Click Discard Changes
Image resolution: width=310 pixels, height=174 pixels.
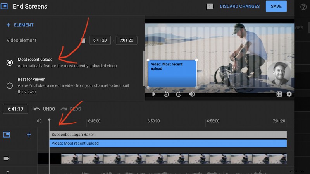(239, 6)
